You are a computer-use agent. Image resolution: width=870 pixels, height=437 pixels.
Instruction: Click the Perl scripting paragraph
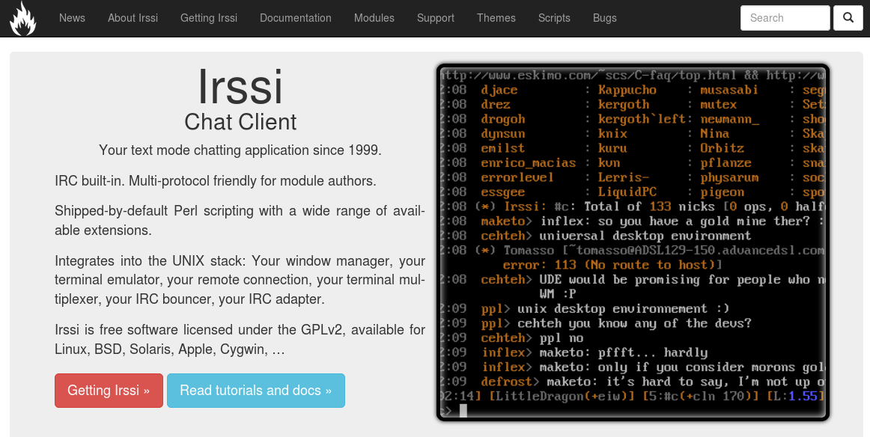tap(240, 220)
